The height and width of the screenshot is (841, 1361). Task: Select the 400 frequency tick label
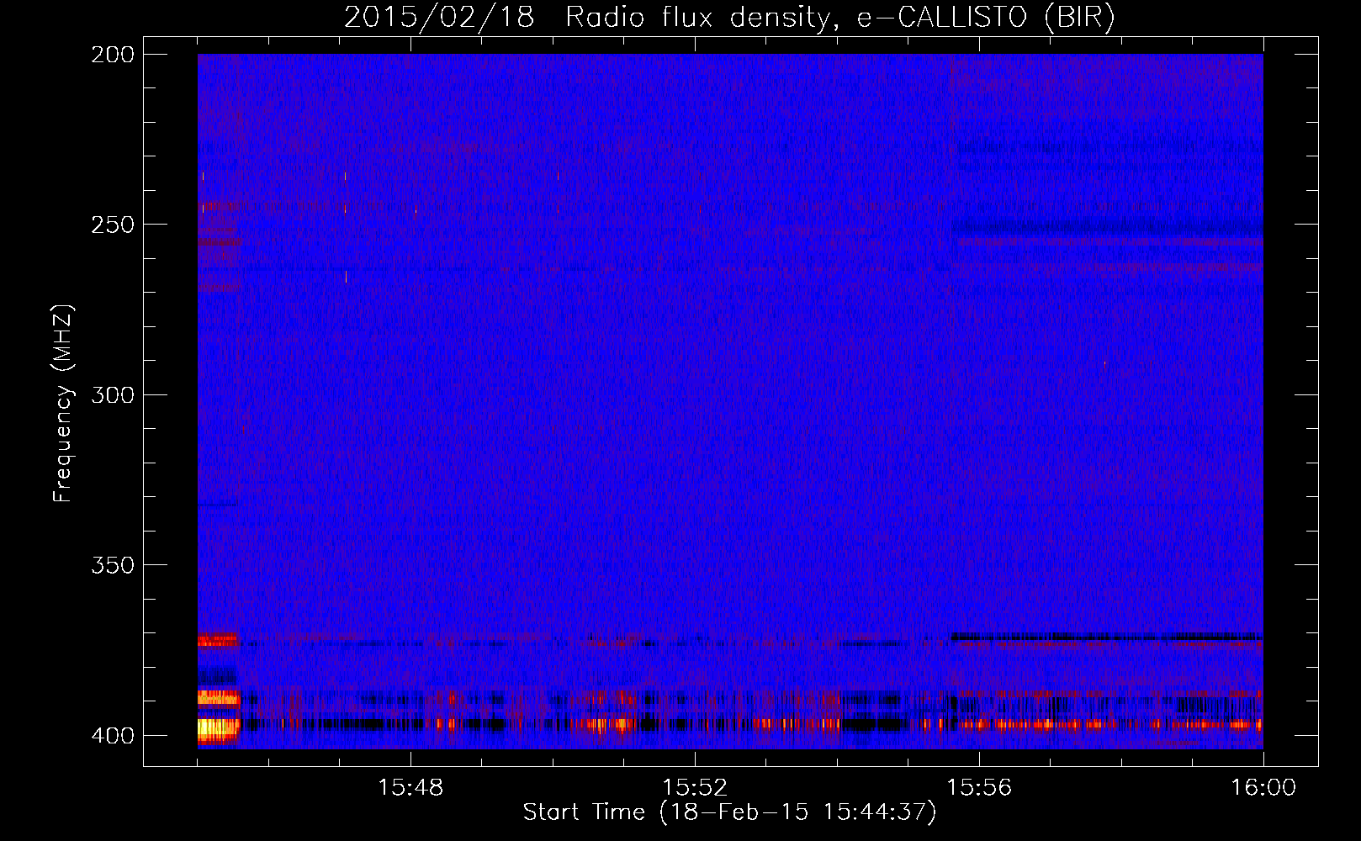pos(113,736)
